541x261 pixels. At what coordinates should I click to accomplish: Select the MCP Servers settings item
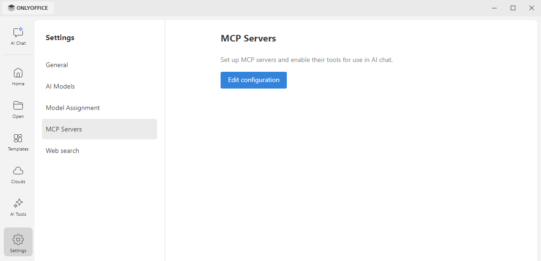pyautogui.click(x=99, y=129)
